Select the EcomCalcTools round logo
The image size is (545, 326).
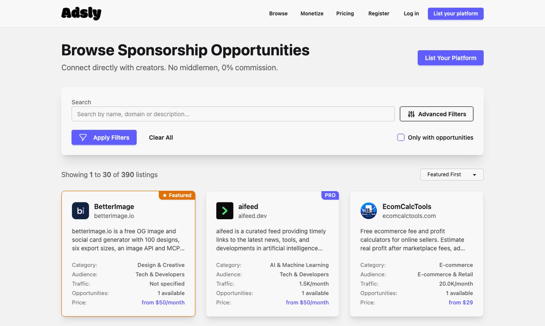pos(369,211)
